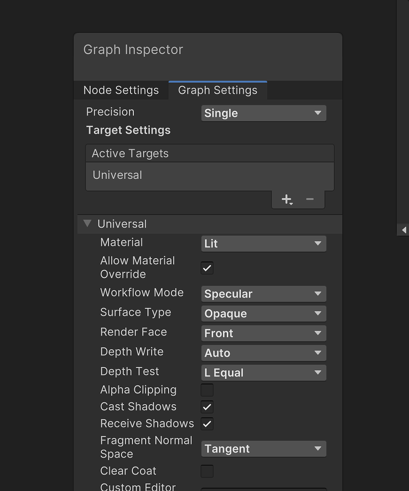Change Workflow Mode from Specular
The image size is (409, 491).
[263, 294]
